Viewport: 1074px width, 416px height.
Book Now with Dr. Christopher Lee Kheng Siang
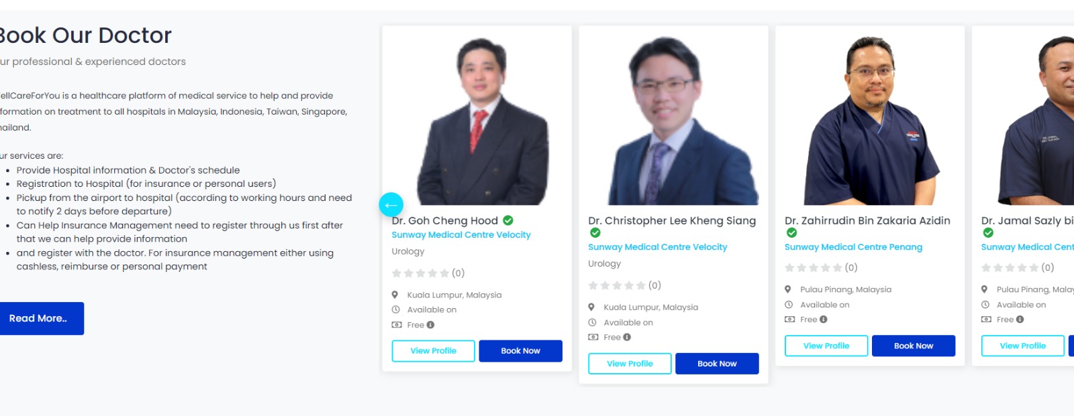pos(717,364)
